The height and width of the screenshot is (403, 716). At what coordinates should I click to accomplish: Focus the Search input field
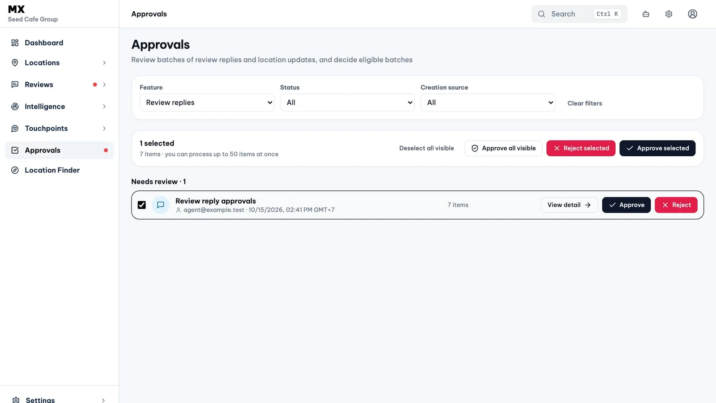pos(580,14)
